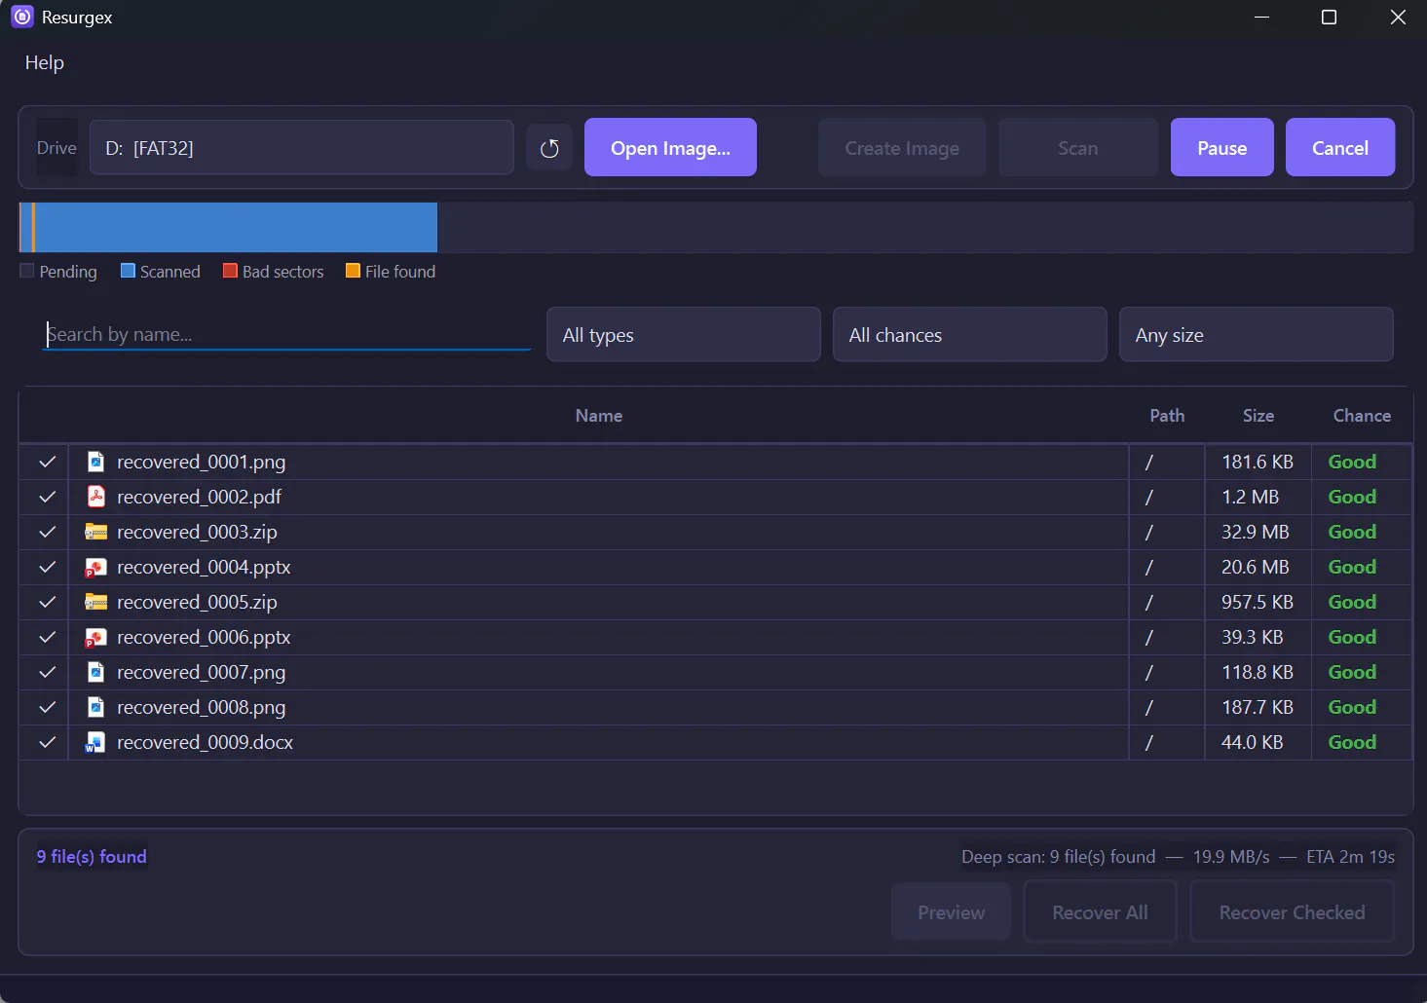Open the Any size filter dropdown

coord(1257,335)
